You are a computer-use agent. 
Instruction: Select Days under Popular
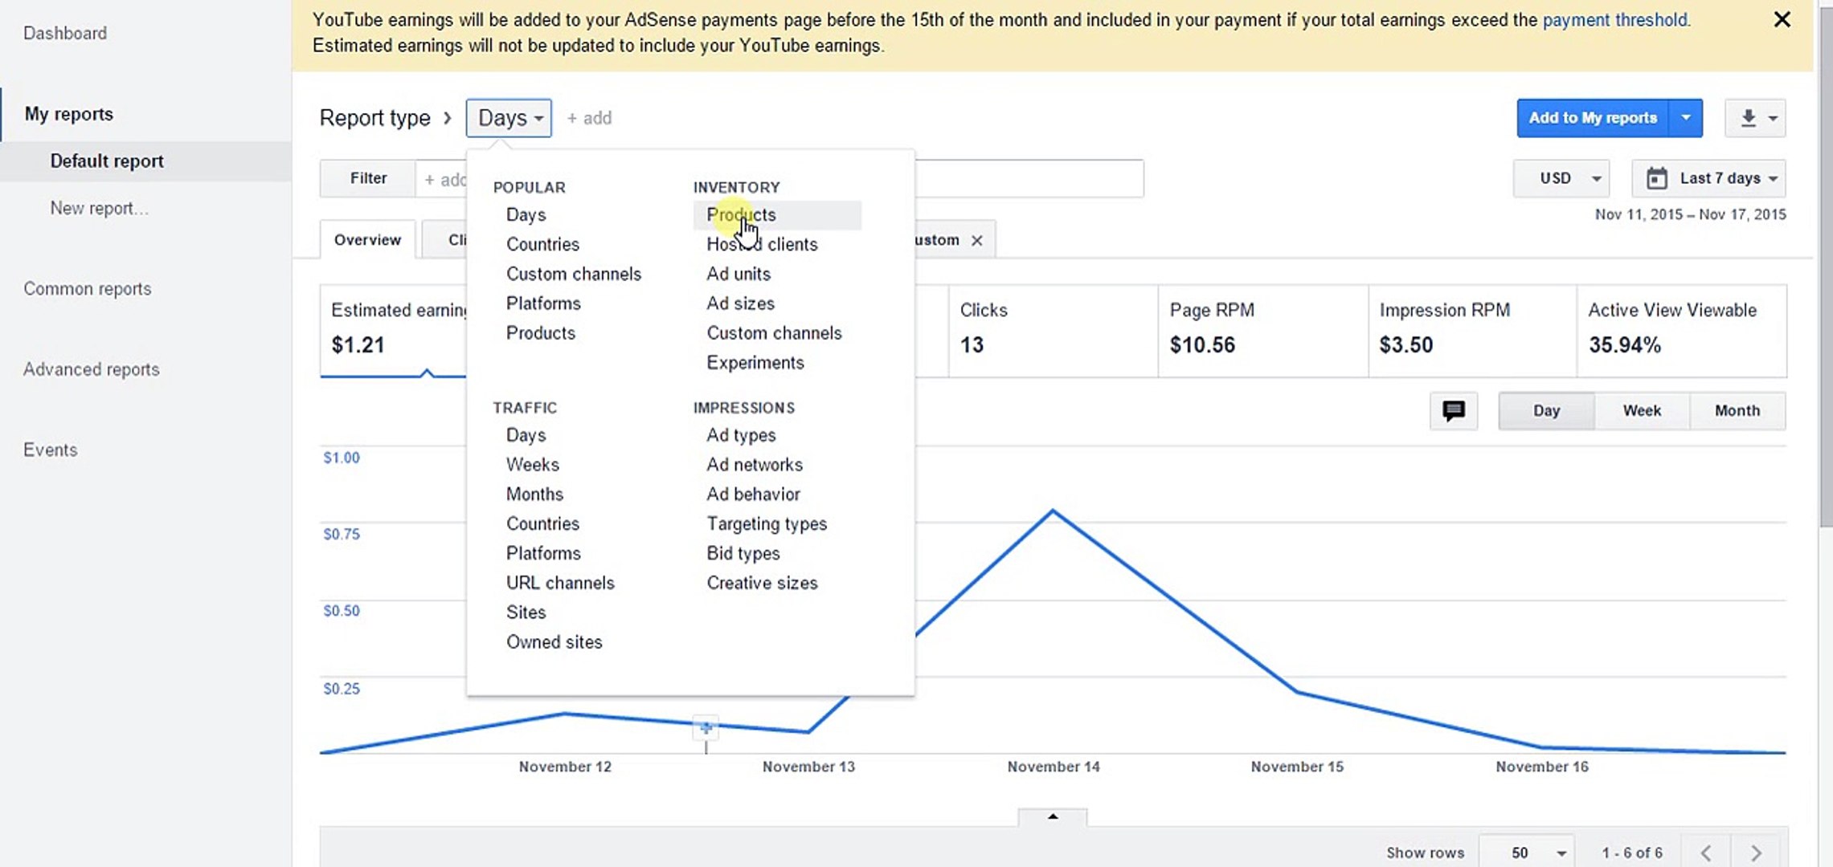tap(526, 215)
